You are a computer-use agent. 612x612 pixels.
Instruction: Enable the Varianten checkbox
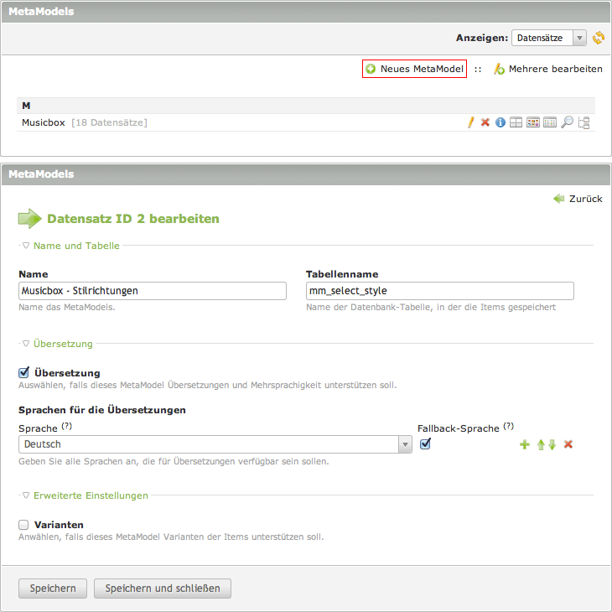[24, 525]
